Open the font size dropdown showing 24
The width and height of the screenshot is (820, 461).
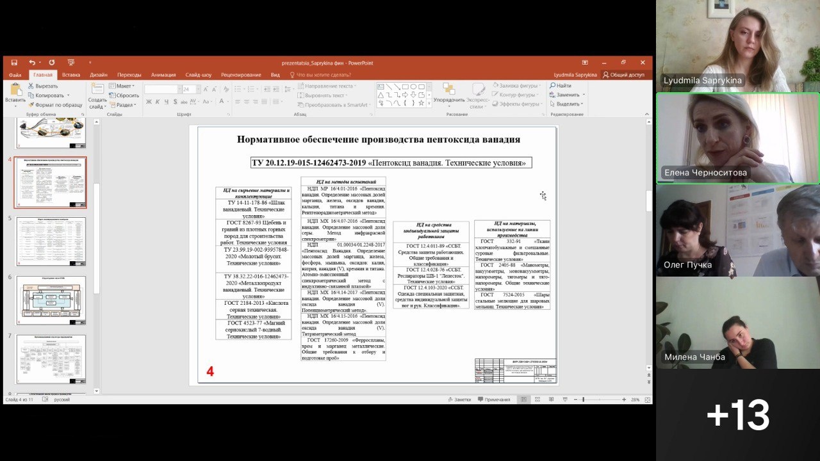[x=192, y=89]
